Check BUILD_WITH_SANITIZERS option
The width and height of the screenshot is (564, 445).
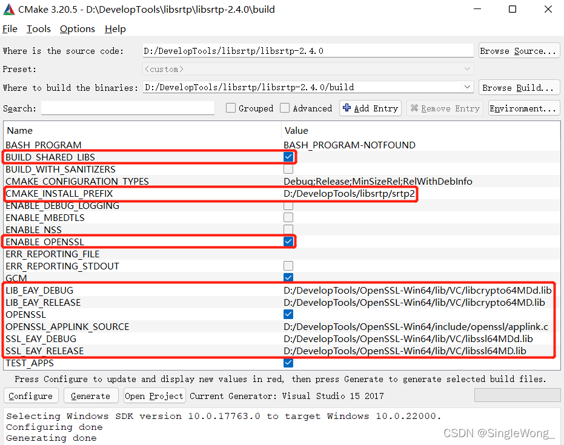pos(288,169)
